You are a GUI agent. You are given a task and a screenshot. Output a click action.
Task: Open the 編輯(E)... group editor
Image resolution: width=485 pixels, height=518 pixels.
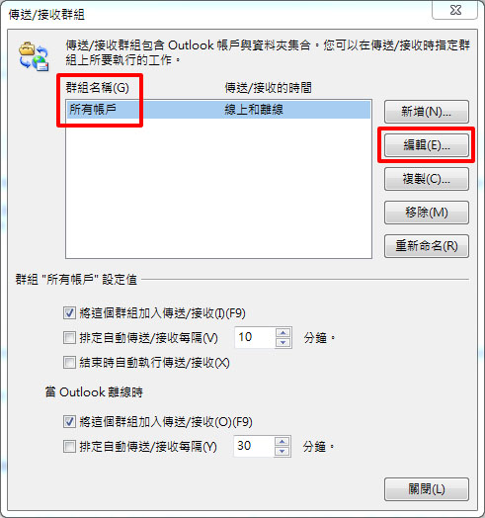(427, 145)
